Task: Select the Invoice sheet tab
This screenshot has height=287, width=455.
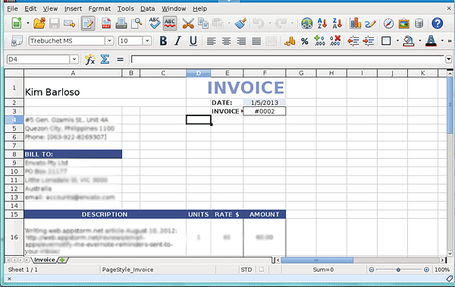Action: 45,260
